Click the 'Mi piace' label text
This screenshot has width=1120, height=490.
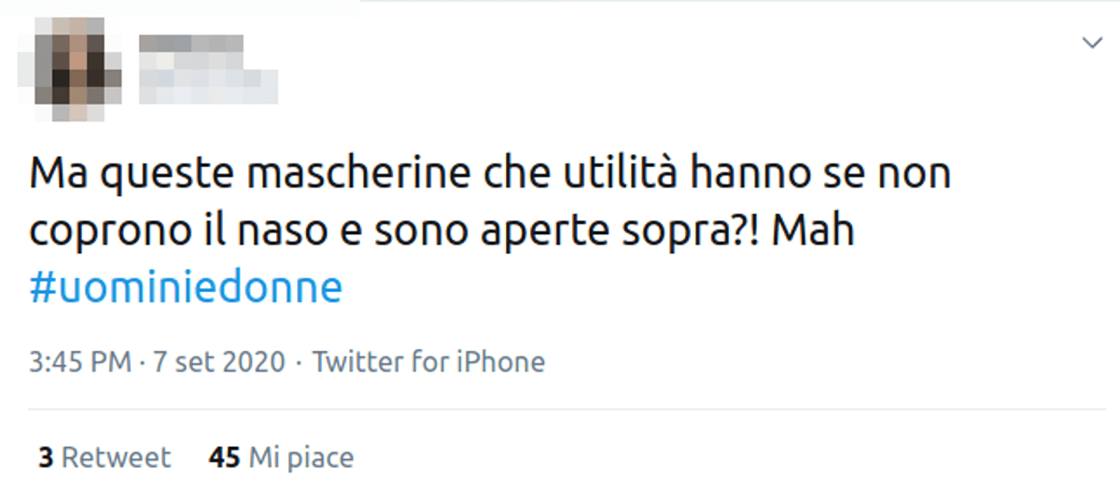[301, 458]
